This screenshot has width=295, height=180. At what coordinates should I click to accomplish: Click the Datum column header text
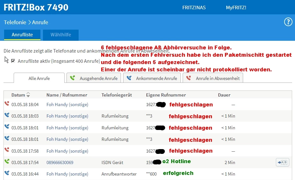click(18, 95)
